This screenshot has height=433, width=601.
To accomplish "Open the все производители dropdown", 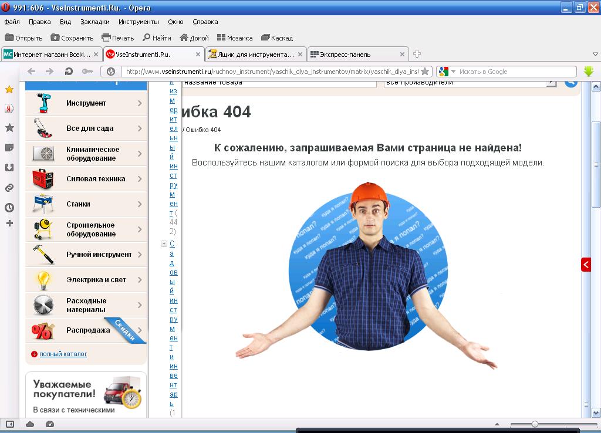I will tap(551, 83).
